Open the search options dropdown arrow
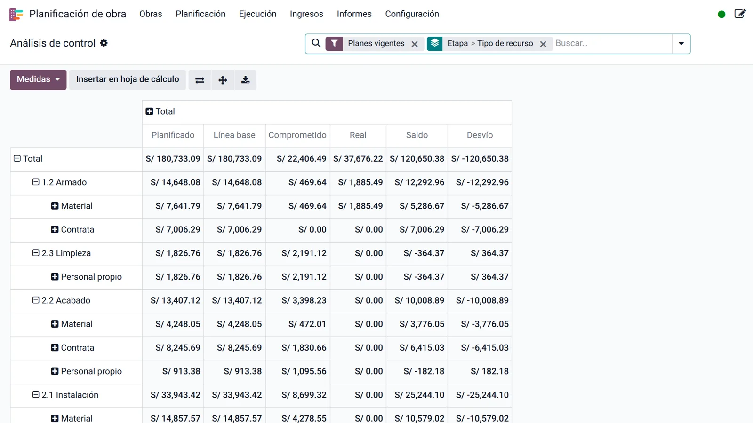 [681, 44]
